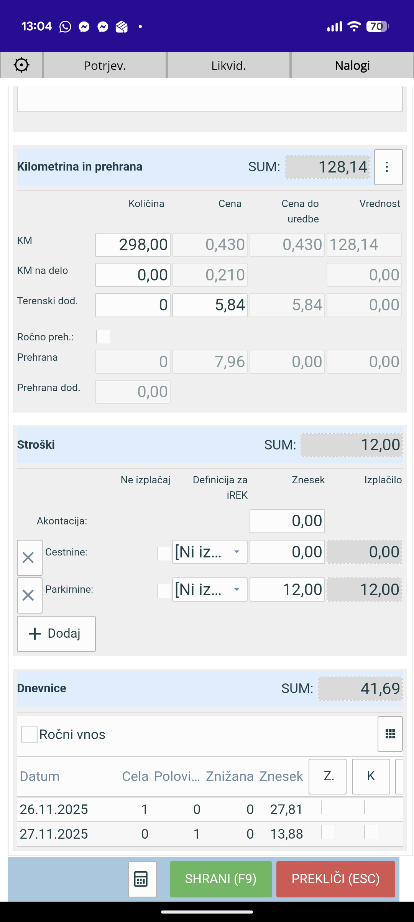The height and width of the screenshot is (922, 414).
Task: Open three-dot menu for Kilometrina in prehrana
Action: click(388, 167)
